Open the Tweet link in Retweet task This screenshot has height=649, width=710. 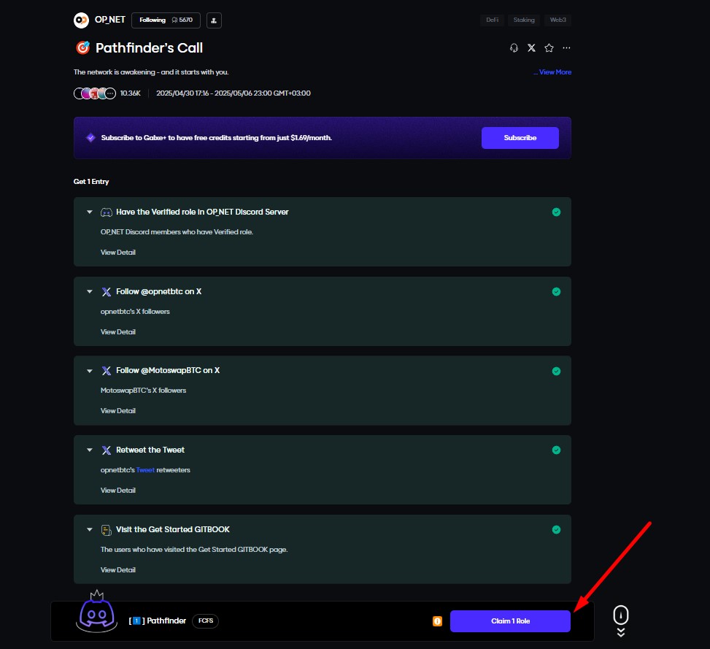(x=145, y=470)
